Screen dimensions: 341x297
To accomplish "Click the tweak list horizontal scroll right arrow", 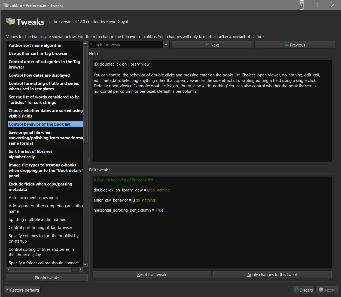I will pos(81,269).
